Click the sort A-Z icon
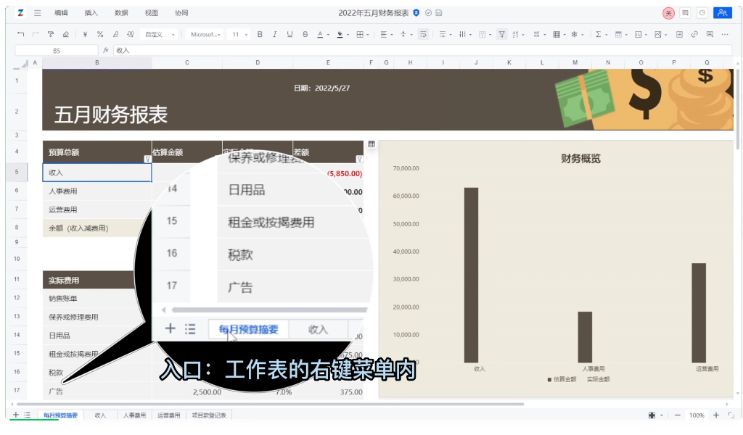This screenshot has height=435, width=743. [515, 34]
